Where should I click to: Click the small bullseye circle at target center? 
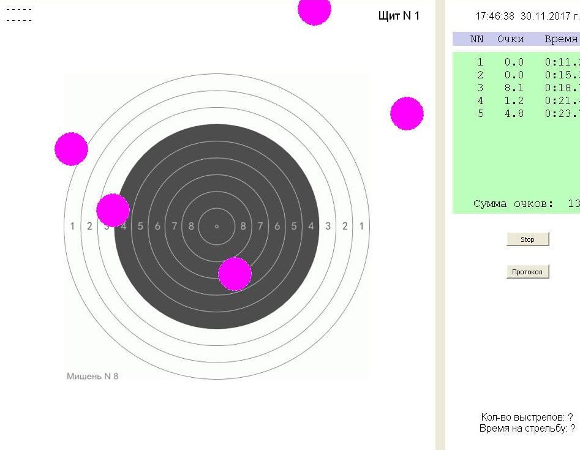click(x=217, y=227)
